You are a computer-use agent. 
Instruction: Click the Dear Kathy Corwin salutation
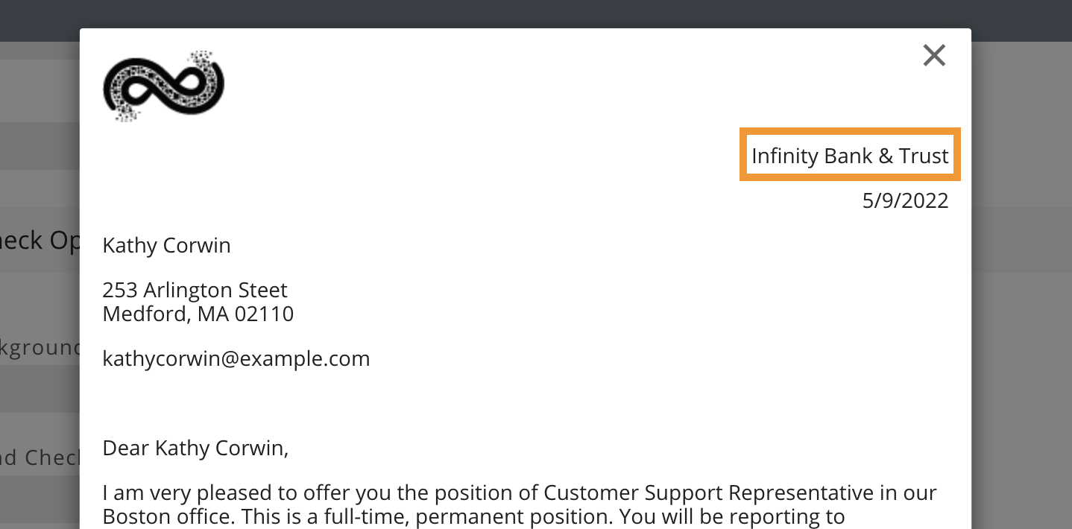(195, 448)
